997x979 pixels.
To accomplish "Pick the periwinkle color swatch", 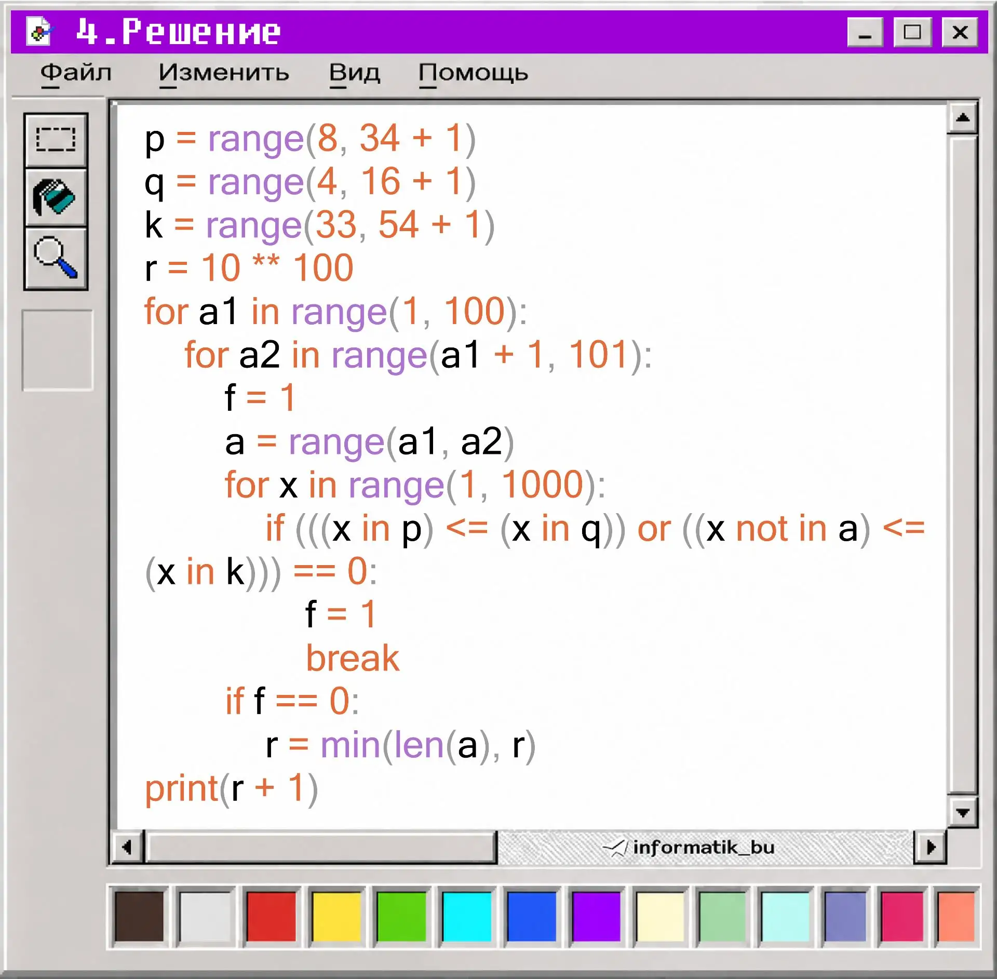I will [845, 917].
